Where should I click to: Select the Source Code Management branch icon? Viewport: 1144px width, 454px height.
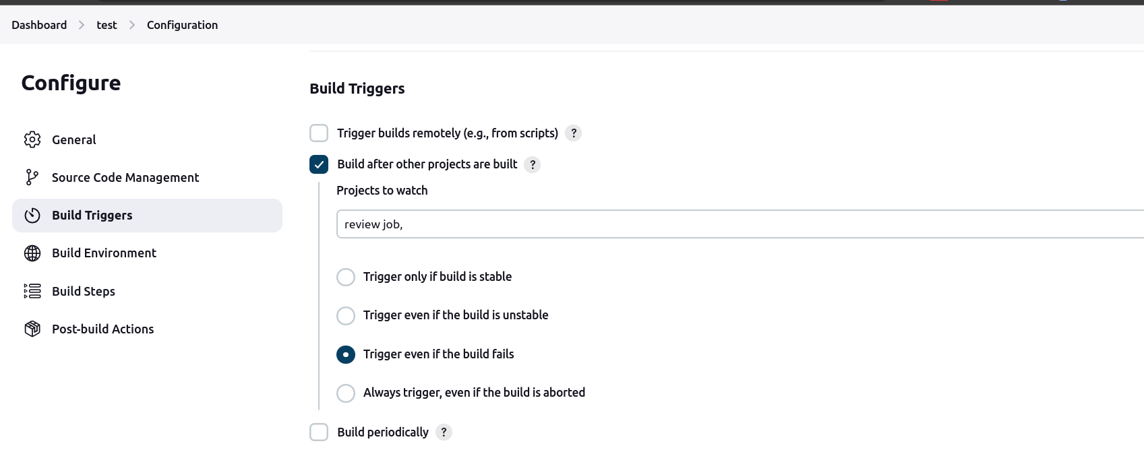click(x=32, y=177)
